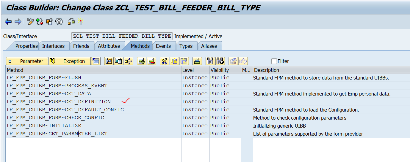Select method IF_FPM_GUIBB_FORM~GET_DATA

tap(93, 94)
